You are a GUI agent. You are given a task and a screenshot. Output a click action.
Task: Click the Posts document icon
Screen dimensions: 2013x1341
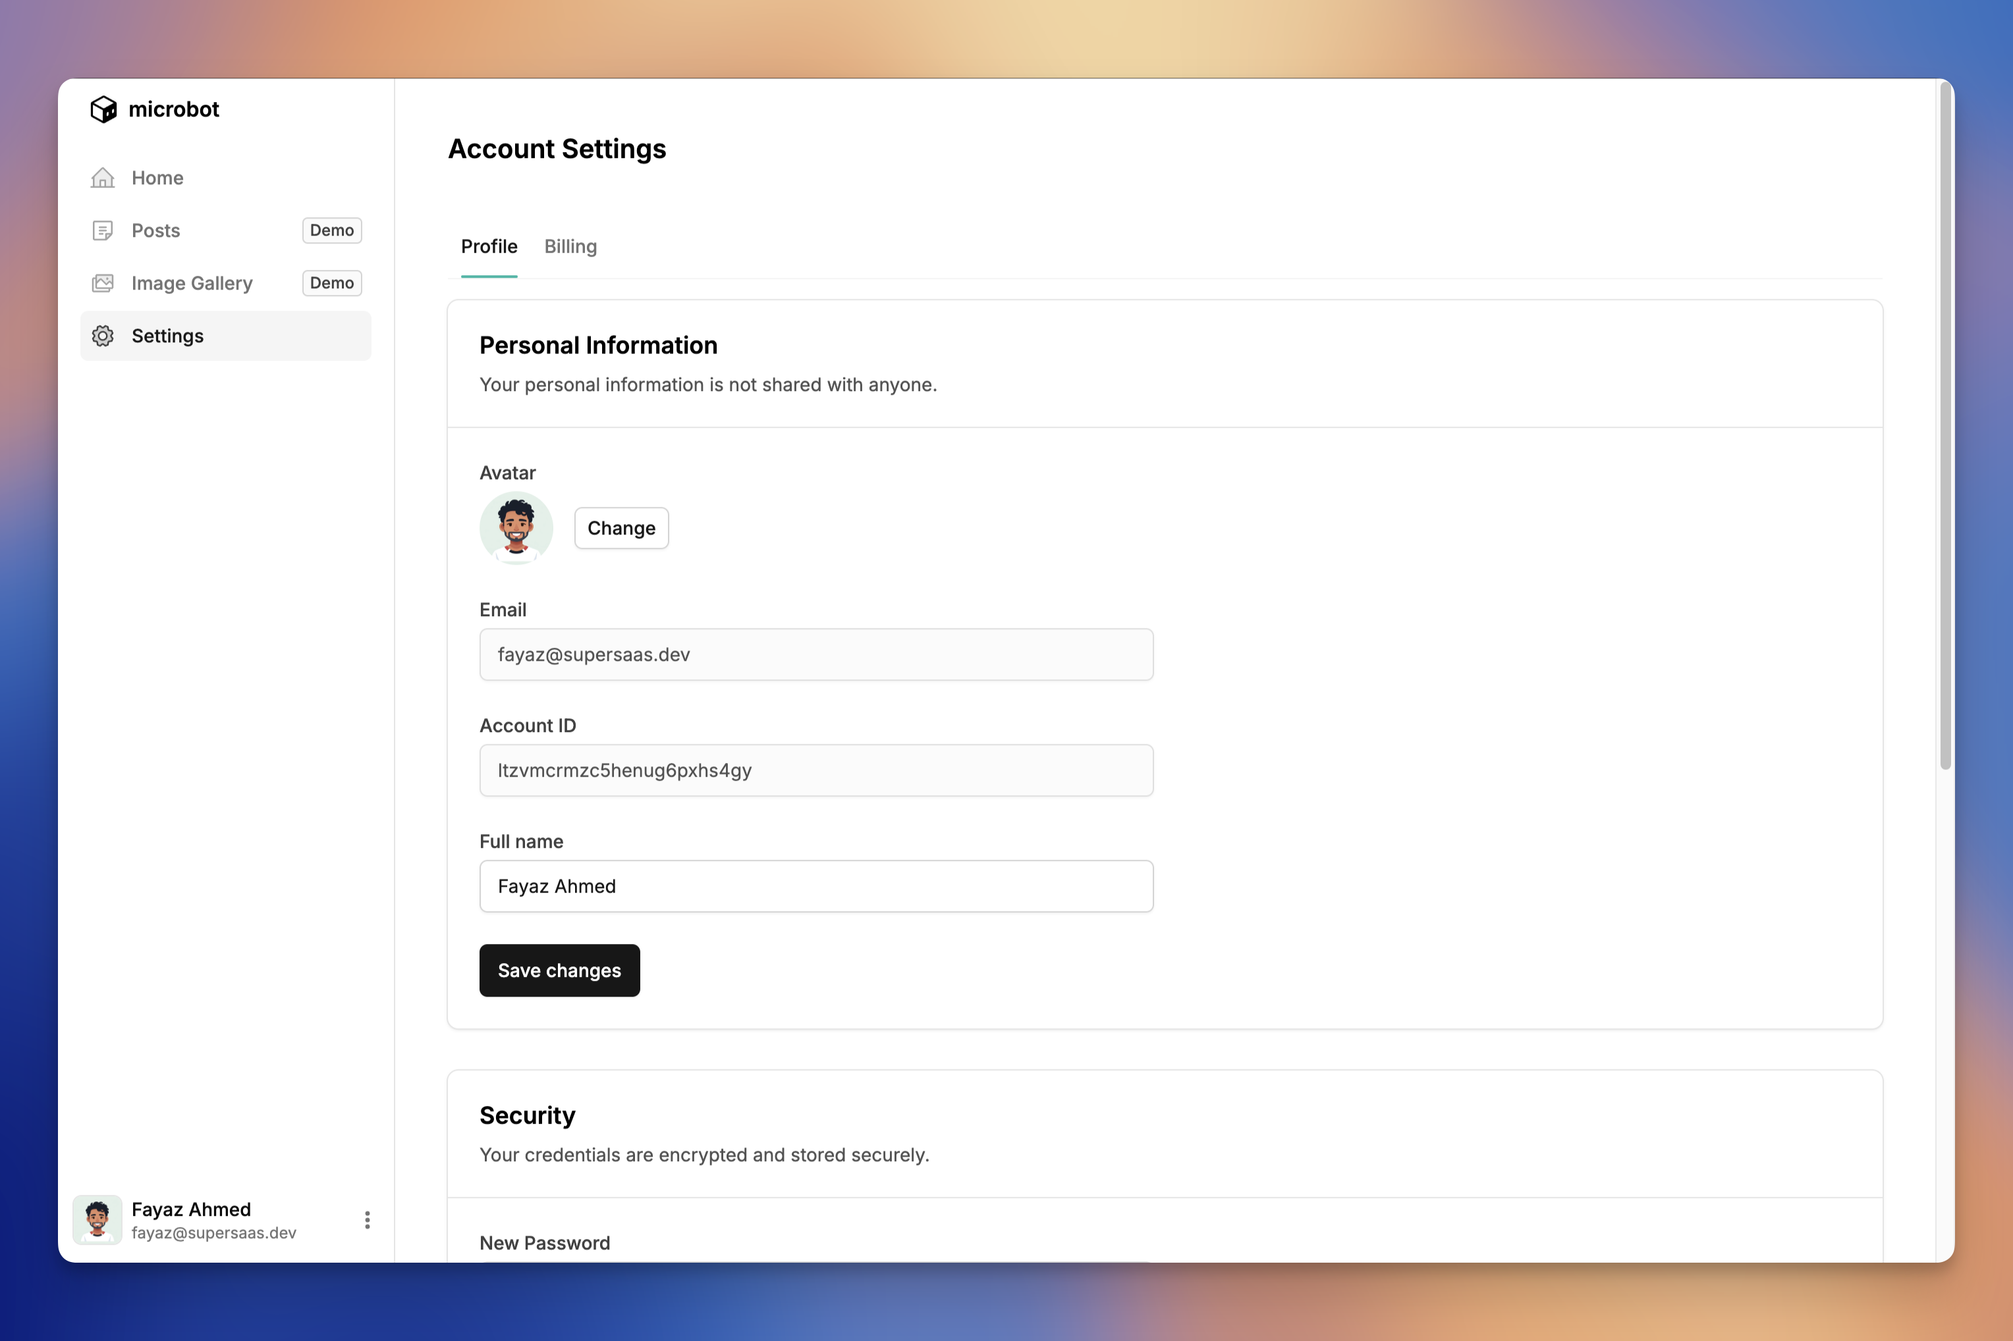pos(103,231)
